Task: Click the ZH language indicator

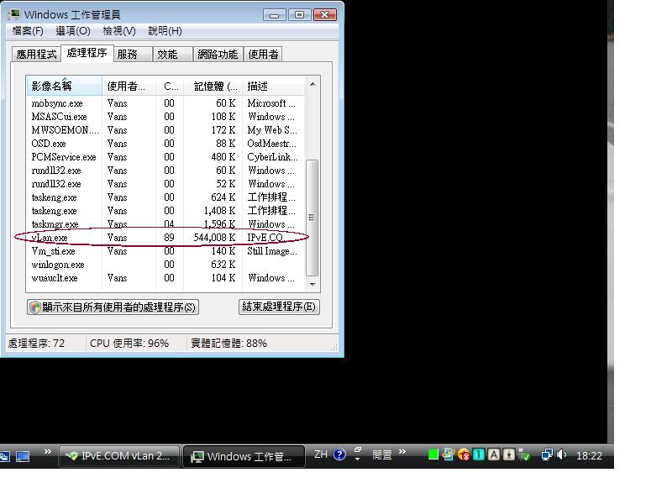Action: coord(321,454)
